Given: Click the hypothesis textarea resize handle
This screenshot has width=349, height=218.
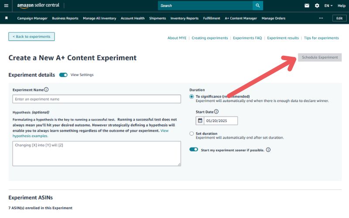Looking at the screenshot, I should 179,164.
